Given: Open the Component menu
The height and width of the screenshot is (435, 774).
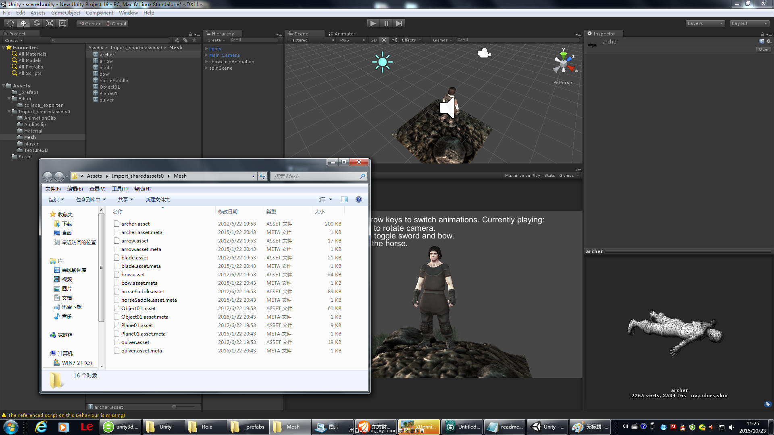Looking at the screenshot, I should point(99,13).
